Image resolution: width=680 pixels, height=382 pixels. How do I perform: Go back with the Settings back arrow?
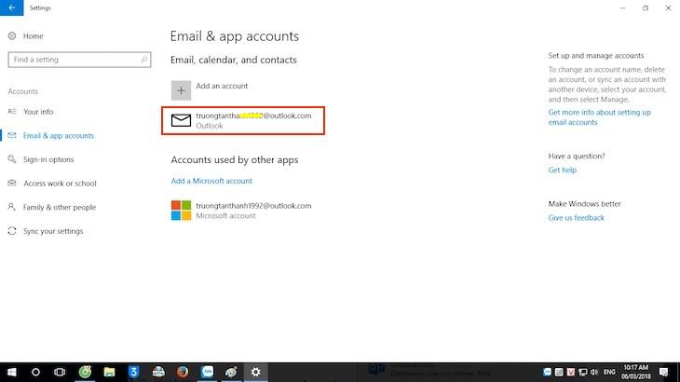[12, 7]
